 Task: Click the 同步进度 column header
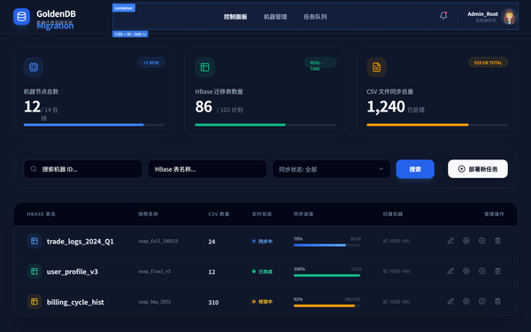304,213
